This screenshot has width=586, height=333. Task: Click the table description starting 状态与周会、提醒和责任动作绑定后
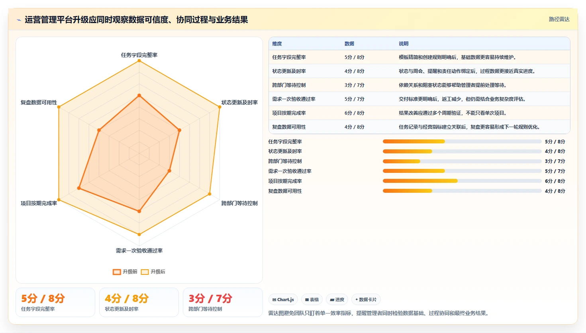pyautogui.click(x=468, y=71)
